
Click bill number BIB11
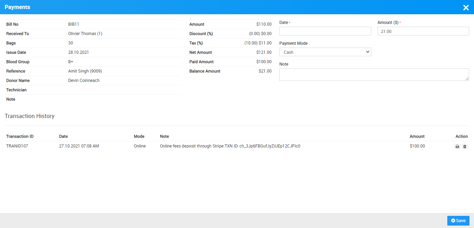(74, 24)
